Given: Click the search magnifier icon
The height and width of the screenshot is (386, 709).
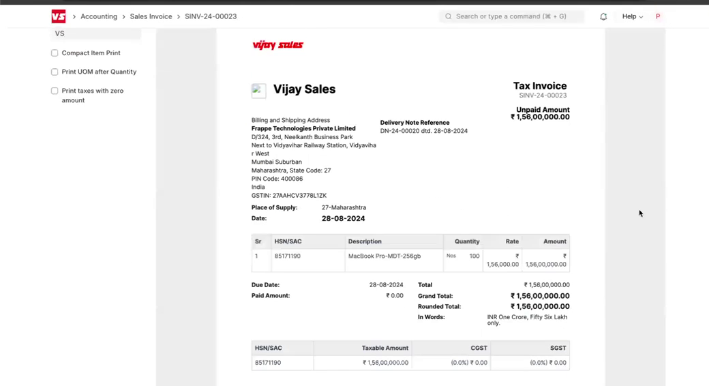Looking at the screenshot, I should (448, 16).
